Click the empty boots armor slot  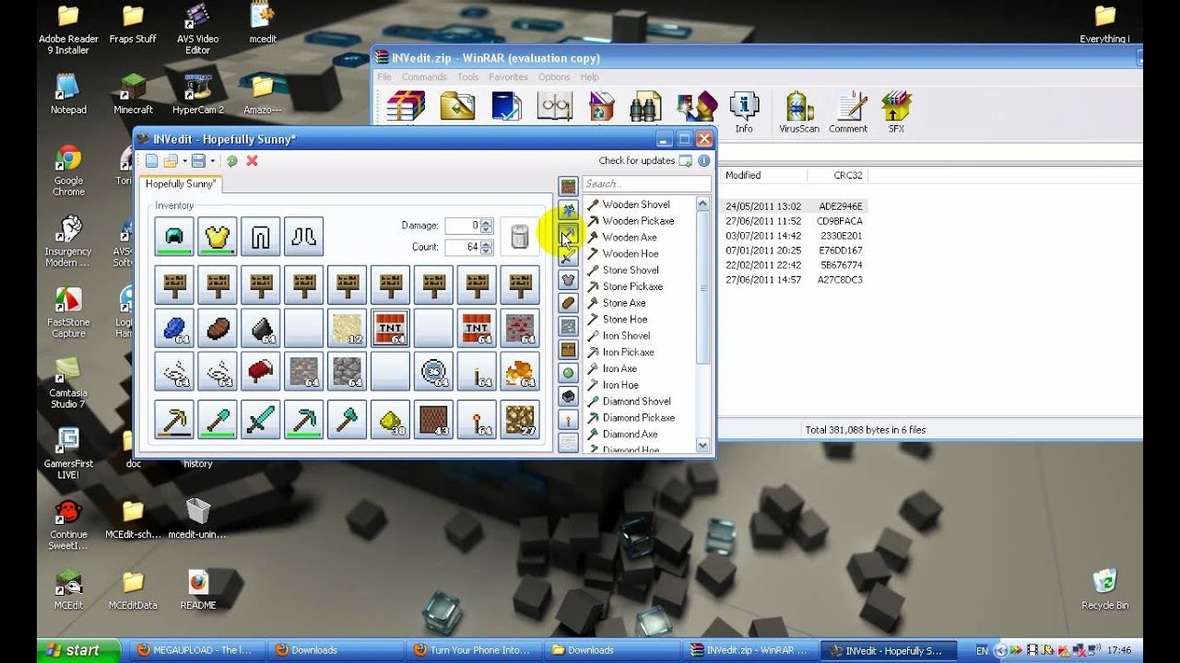pos(304,237)
